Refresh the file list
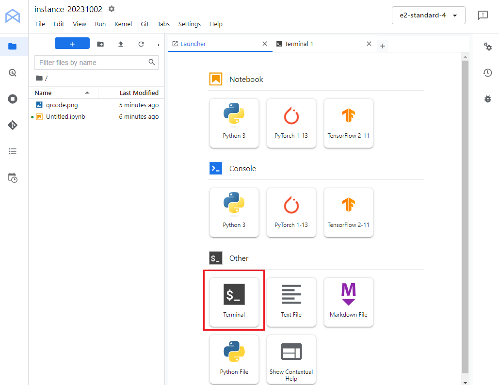Viewport: 499px width, 385px height. [x=141, y=44]
